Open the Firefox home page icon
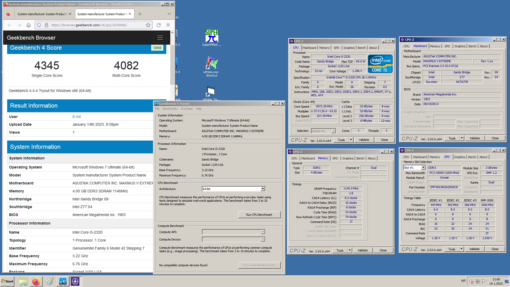 [x=28, y=25]
